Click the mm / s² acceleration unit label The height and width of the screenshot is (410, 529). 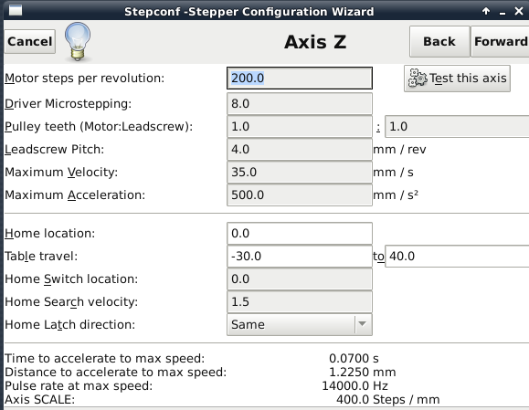[396, 194]
